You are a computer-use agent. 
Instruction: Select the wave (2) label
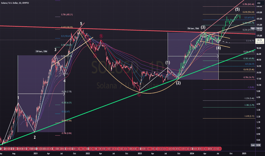click(178, 83)
